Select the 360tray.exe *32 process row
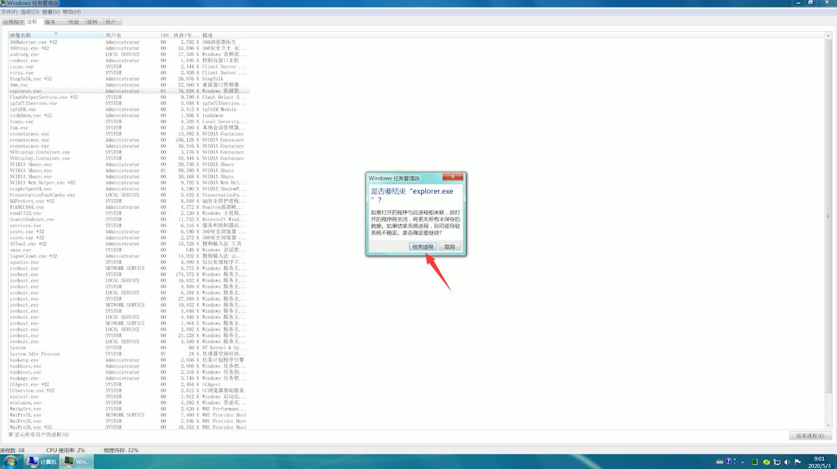The width and height of the screenshot is (837, 469). coord(129,48)
